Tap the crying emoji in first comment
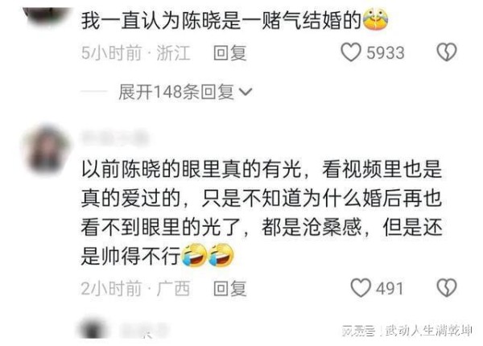The height and width of the screenshot is (346, 483). (375, 19)
